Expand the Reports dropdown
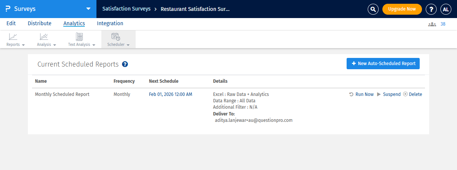This screenshot has height=170, width=457. (23, 45)
